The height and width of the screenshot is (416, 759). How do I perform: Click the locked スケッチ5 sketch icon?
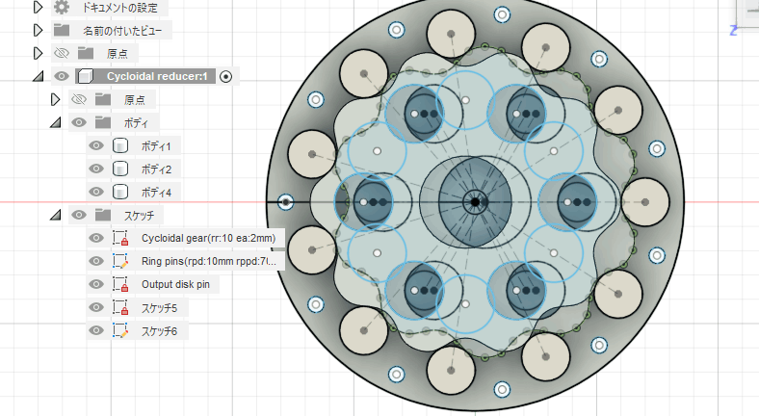coord(120,307)
